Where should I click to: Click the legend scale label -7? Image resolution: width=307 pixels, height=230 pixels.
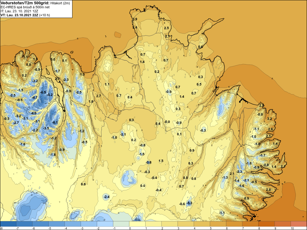17,228
